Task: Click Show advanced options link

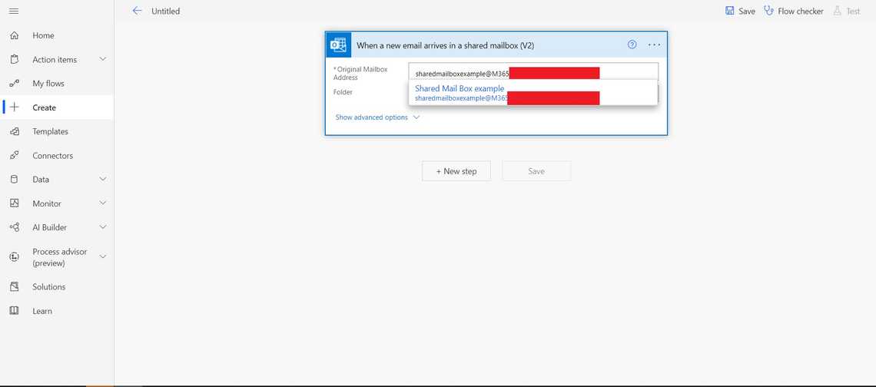Action: click(371, 117)
